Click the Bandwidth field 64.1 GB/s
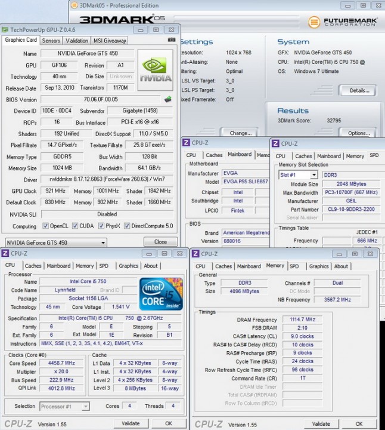Screen dimensions: 385x430 [149, 168]
